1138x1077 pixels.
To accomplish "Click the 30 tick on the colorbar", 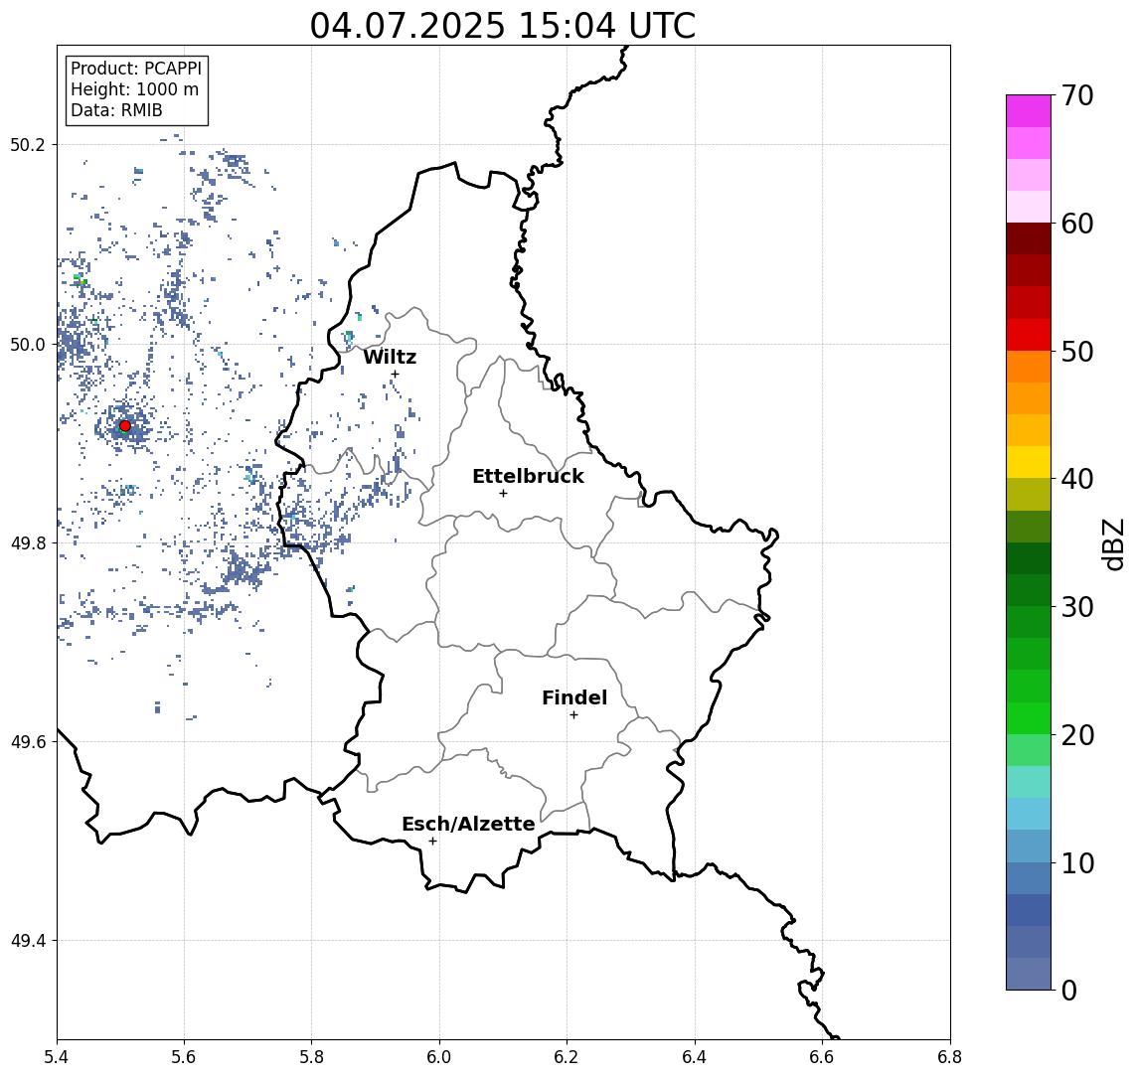I will click(x=1076, y=607).
